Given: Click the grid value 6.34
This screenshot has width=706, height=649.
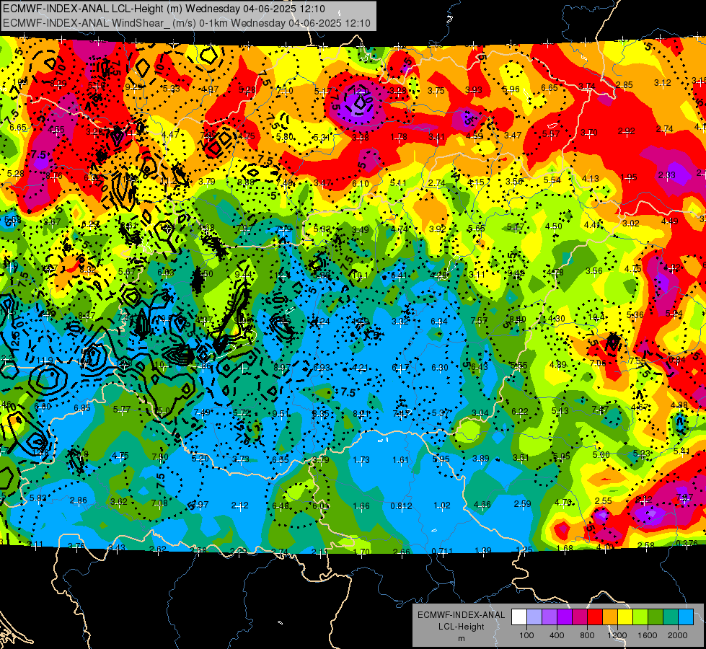Looking at the screenshot, I should (x=439, y=321).
